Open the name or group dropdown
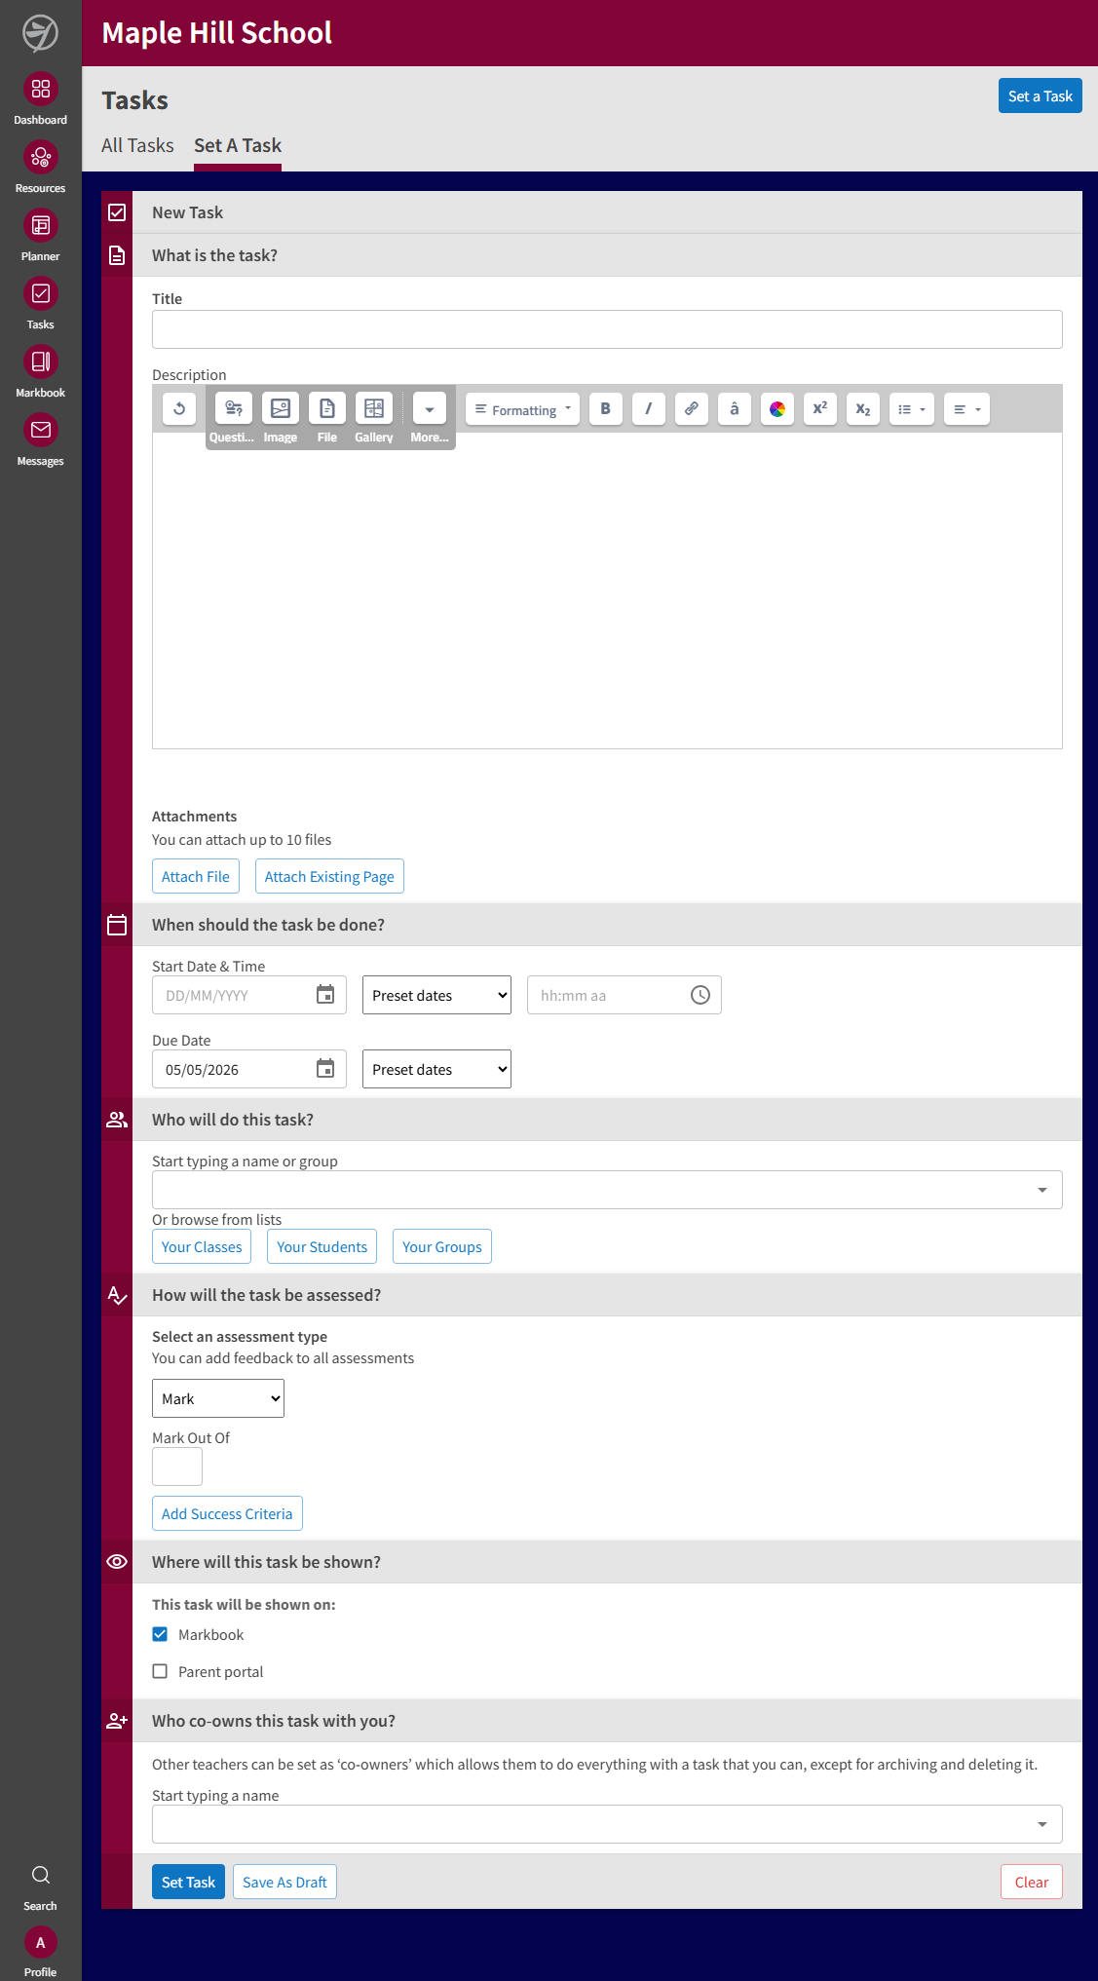 [x=607, y=1190]
